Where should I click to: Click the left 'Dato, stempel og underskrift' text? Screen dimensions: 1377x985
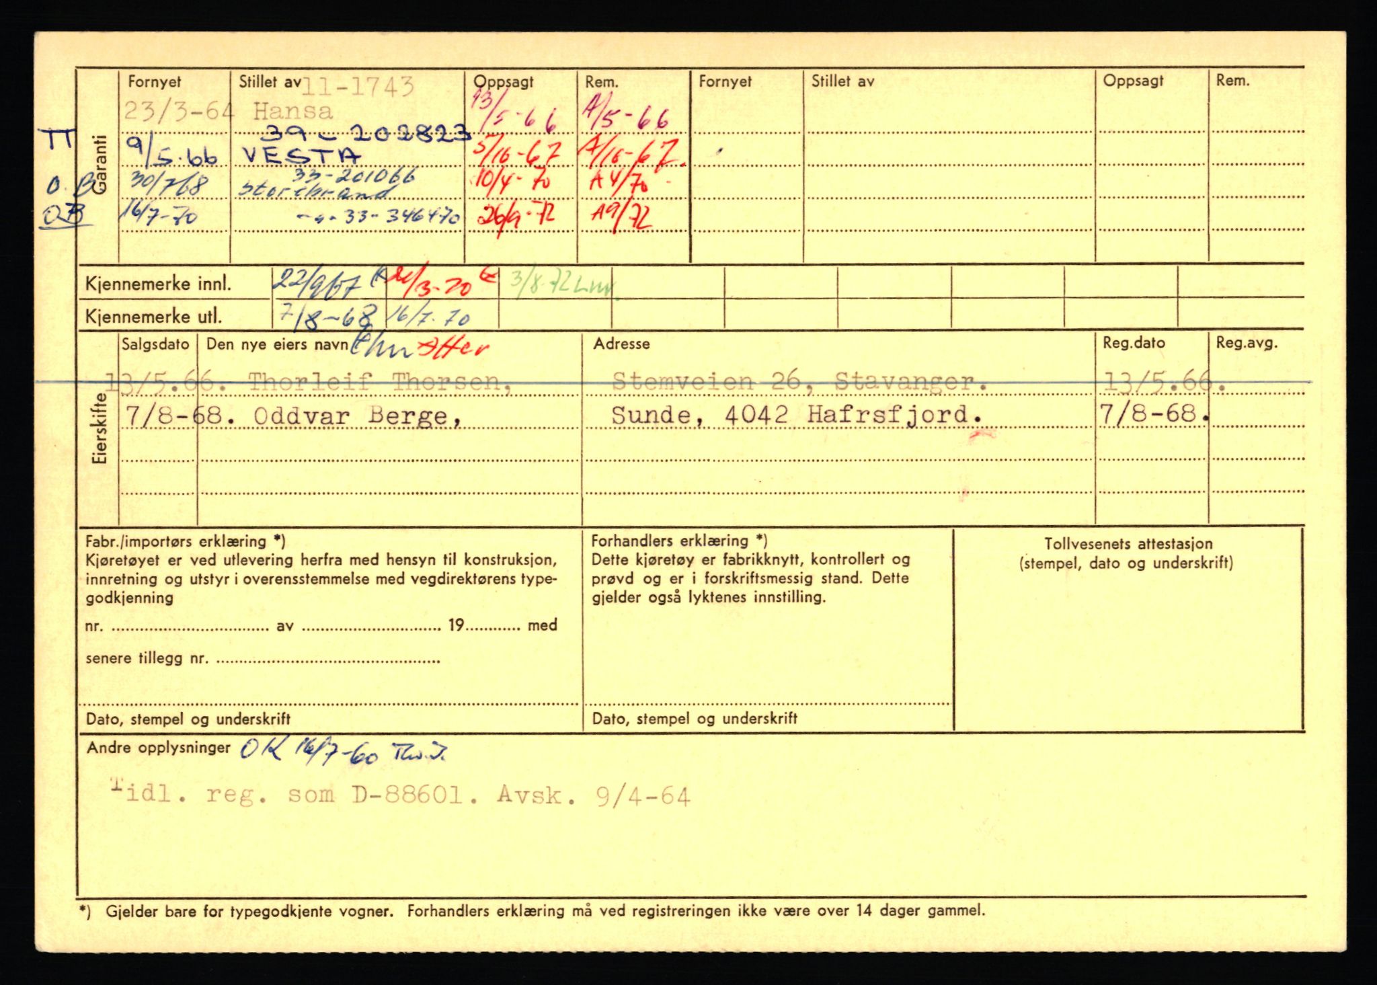(x=188, y=719)
